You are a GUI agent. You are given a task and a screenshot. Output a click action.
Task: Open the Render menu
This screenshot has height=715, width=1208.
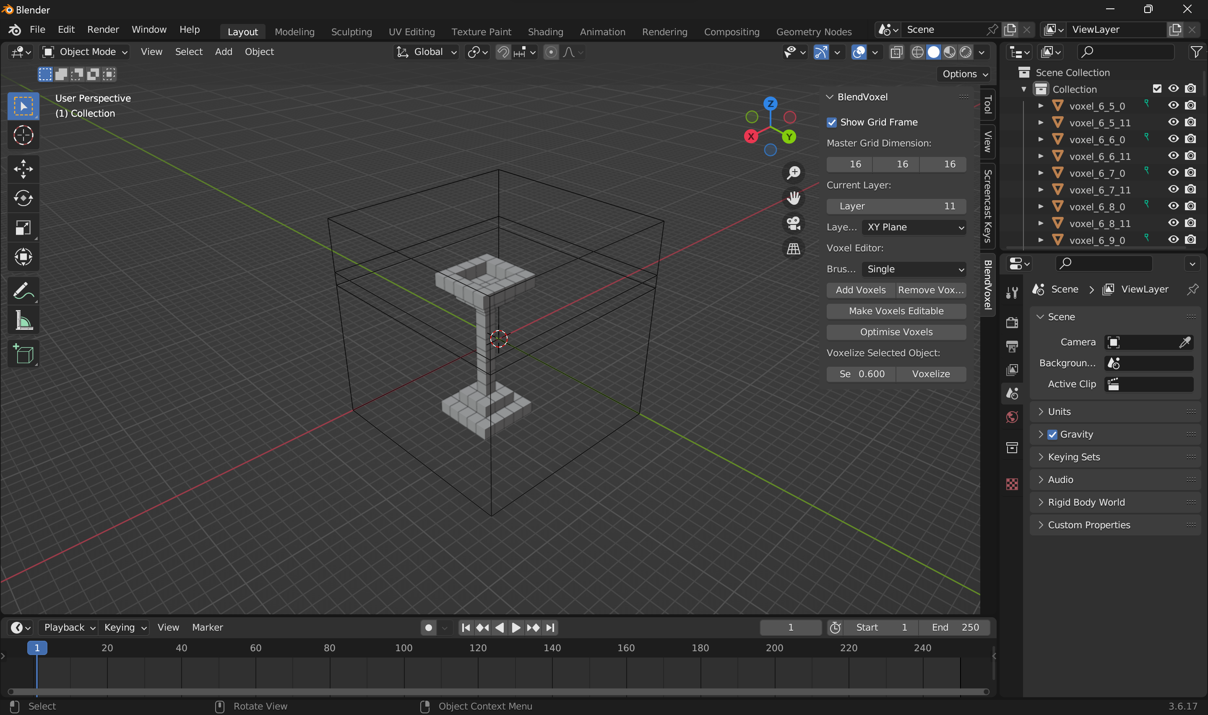point(102,29)
